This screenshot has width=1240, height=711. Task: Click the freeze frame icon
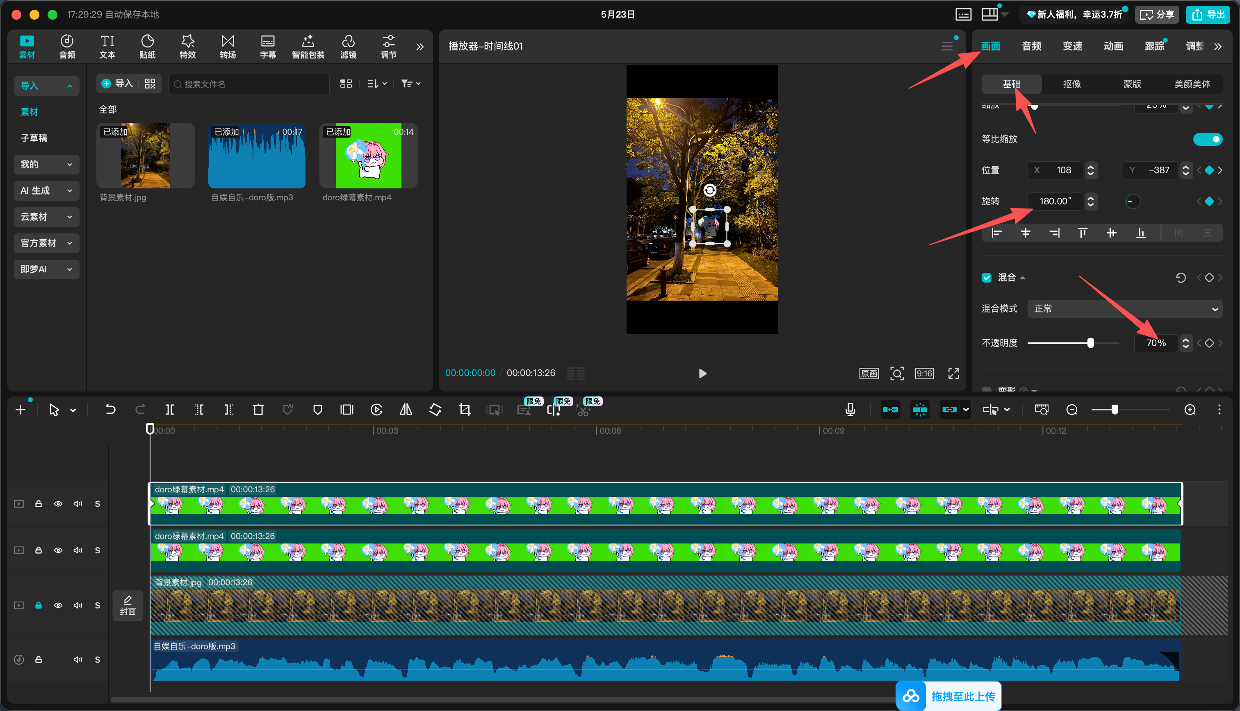pos(346,410)
